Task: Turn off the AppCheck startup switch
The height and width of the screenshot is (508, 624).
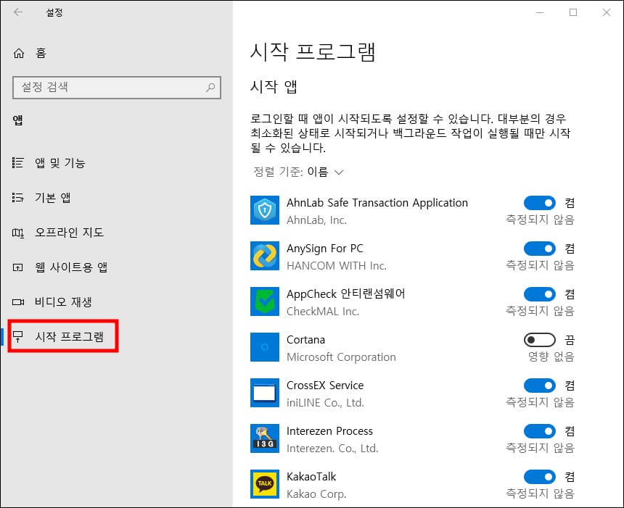Action: (x=539, y=293)
